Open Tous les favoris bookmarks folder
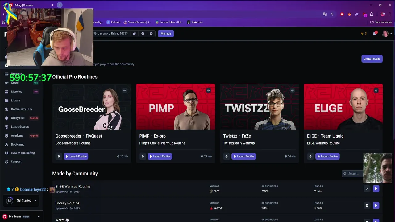Image resolution: width=395 pixels, height=222 pixels. 381,22
